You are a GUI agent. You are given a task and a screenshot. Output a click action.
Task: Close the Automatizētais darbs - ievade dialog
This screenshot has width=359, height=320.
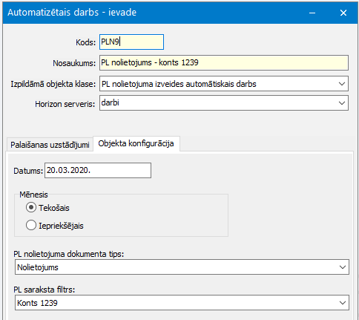[x=343, y=13]
